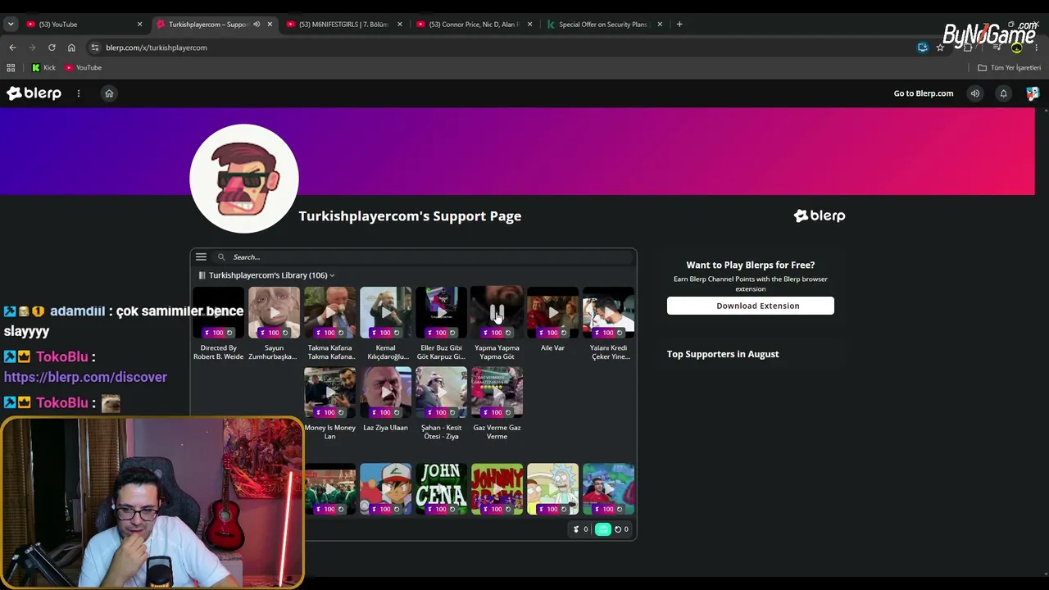Toggle the volume speaker icon in Blerp header
This screenshot has height=590, width=1049.
pos(975,93)
